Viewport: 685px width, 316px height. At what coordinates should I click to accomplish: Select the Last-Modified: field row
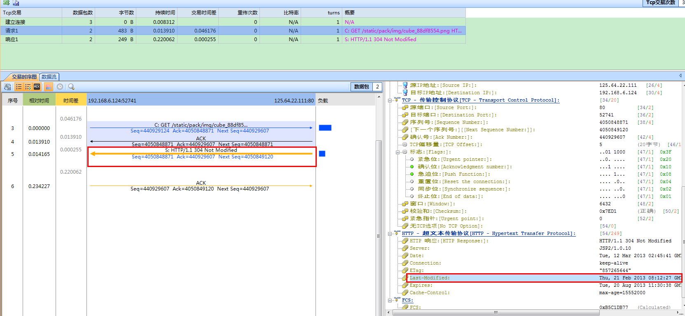point(544,278)
